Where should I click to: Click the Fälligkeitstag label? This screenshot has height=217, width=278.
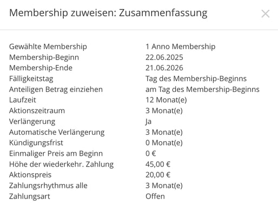[31, 79]
